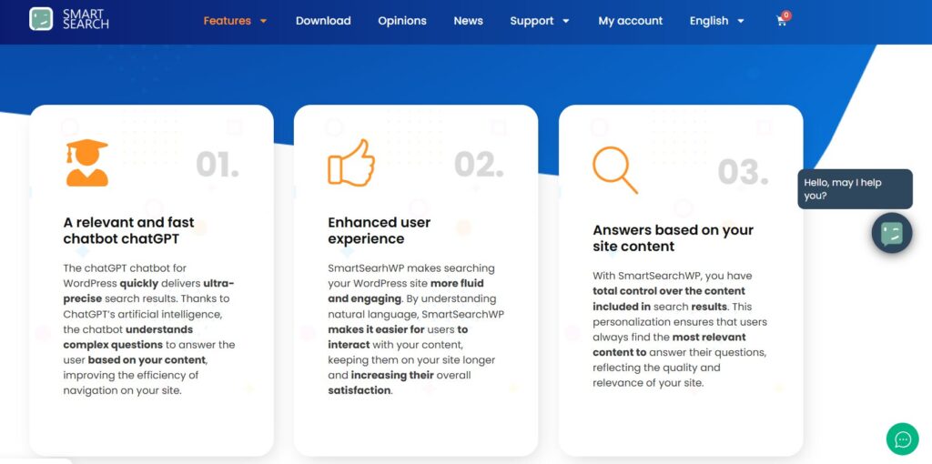Click the cart item count badge

786,15
